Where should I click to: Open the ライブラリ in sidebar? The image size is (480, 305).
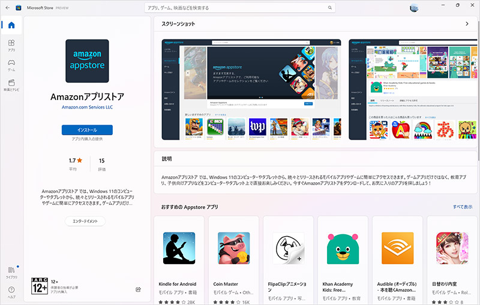11,272
